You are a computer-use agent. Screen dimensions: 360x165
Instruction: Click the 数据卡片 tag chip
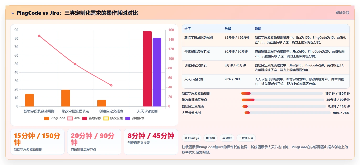click(x=246, y=138)
